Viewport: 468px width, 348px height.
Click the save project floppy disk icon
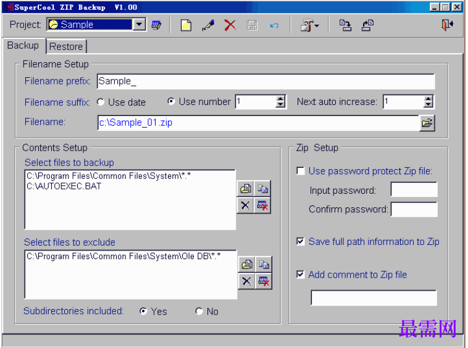[x=252, y=25]
